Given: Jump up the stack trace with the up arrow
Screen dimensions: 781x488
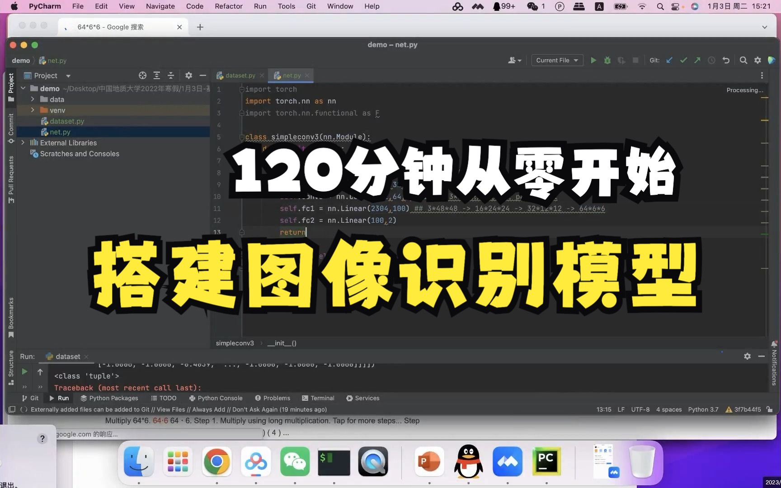Looking at the screenshot, I should click(40, 371).
